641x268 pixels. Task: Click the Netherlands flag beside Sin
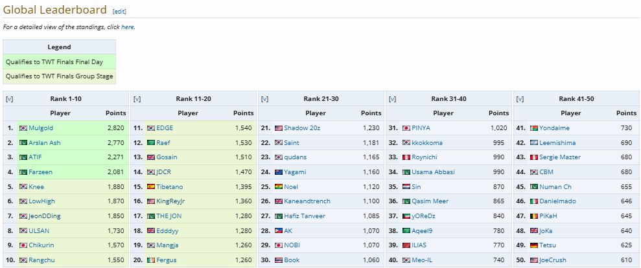click(406, 187)
